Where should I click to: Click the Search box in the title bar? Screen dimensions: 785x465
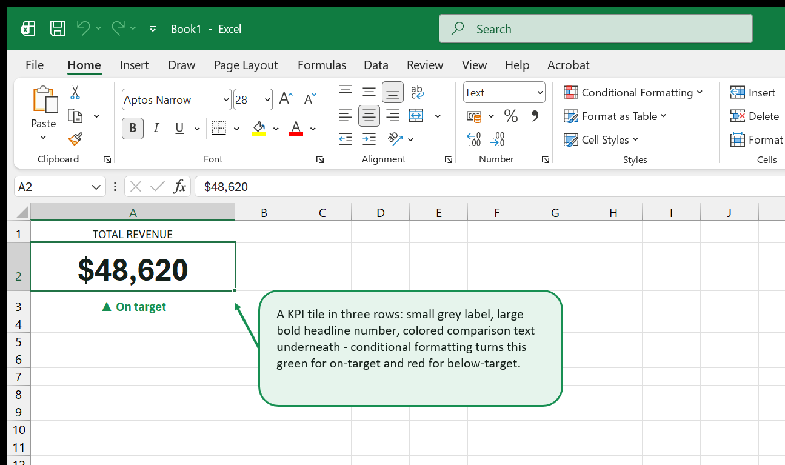[596, 28]
